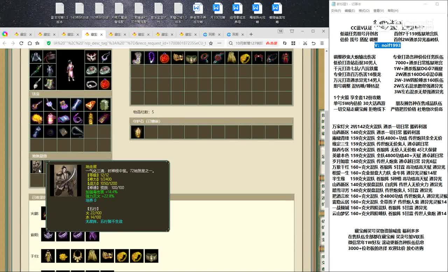Select the pipa lute 法宝 icon
This screenshot has height=272, width=448.
pyautogui.click(x=36, y=105)
